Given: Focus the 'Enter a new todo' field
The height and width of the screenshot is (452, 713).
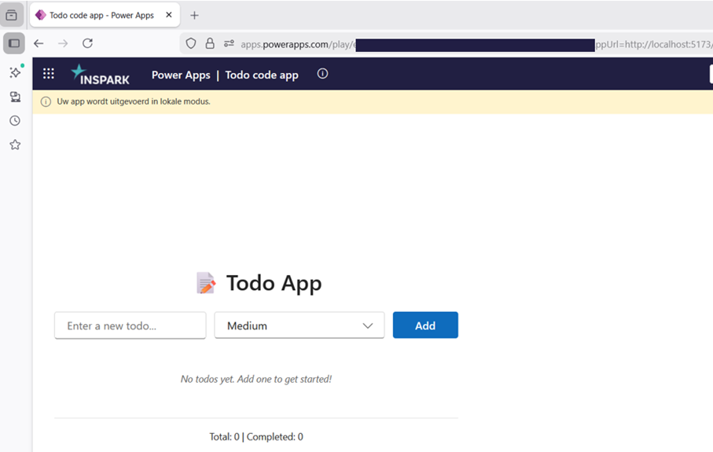Looking at the screenshot, I should click(x=130, y=325).
